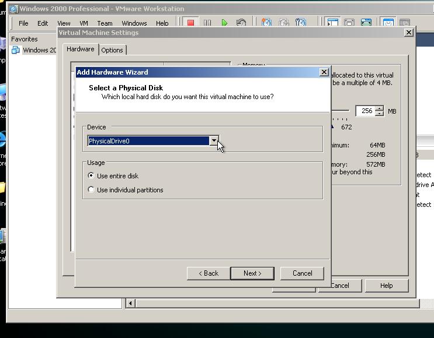The width and height of the screenshot is (434, 338).
Task: Open the Edit menu
Action: [43, 23]
